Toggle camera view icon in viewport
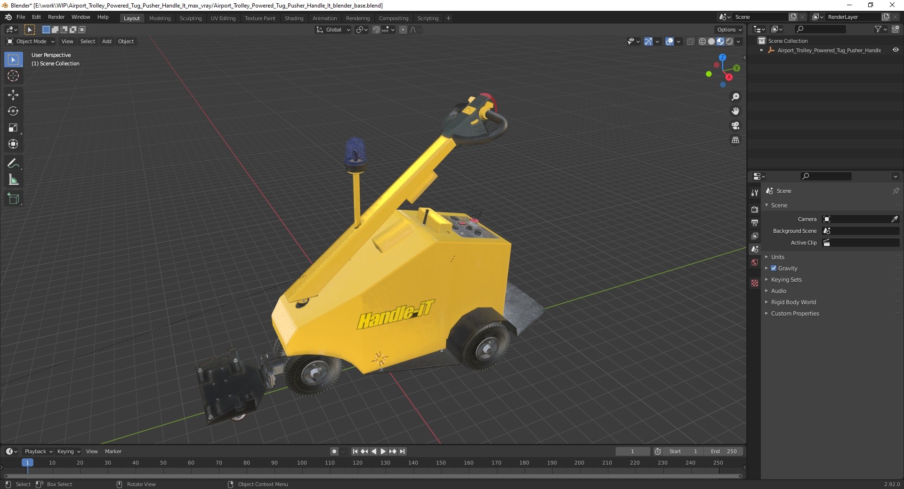Screen dimensions: 904x489 [735, 126]
